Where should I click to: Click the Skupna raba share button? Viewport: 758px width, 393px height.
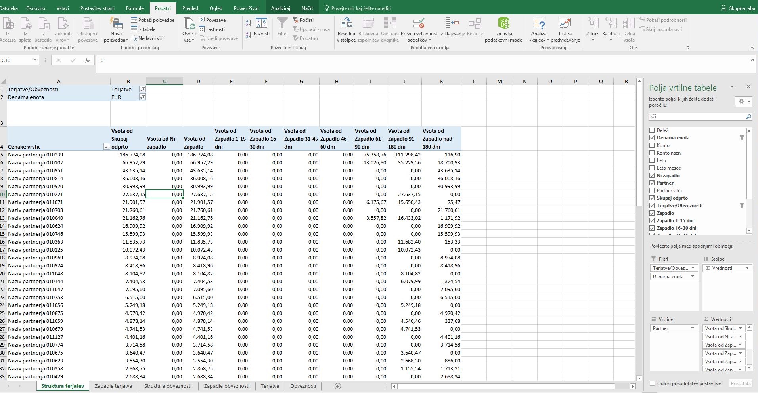point(738,8)
